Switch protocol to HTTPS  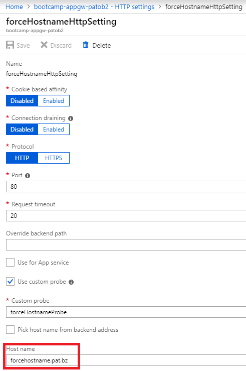pos(54,158)
